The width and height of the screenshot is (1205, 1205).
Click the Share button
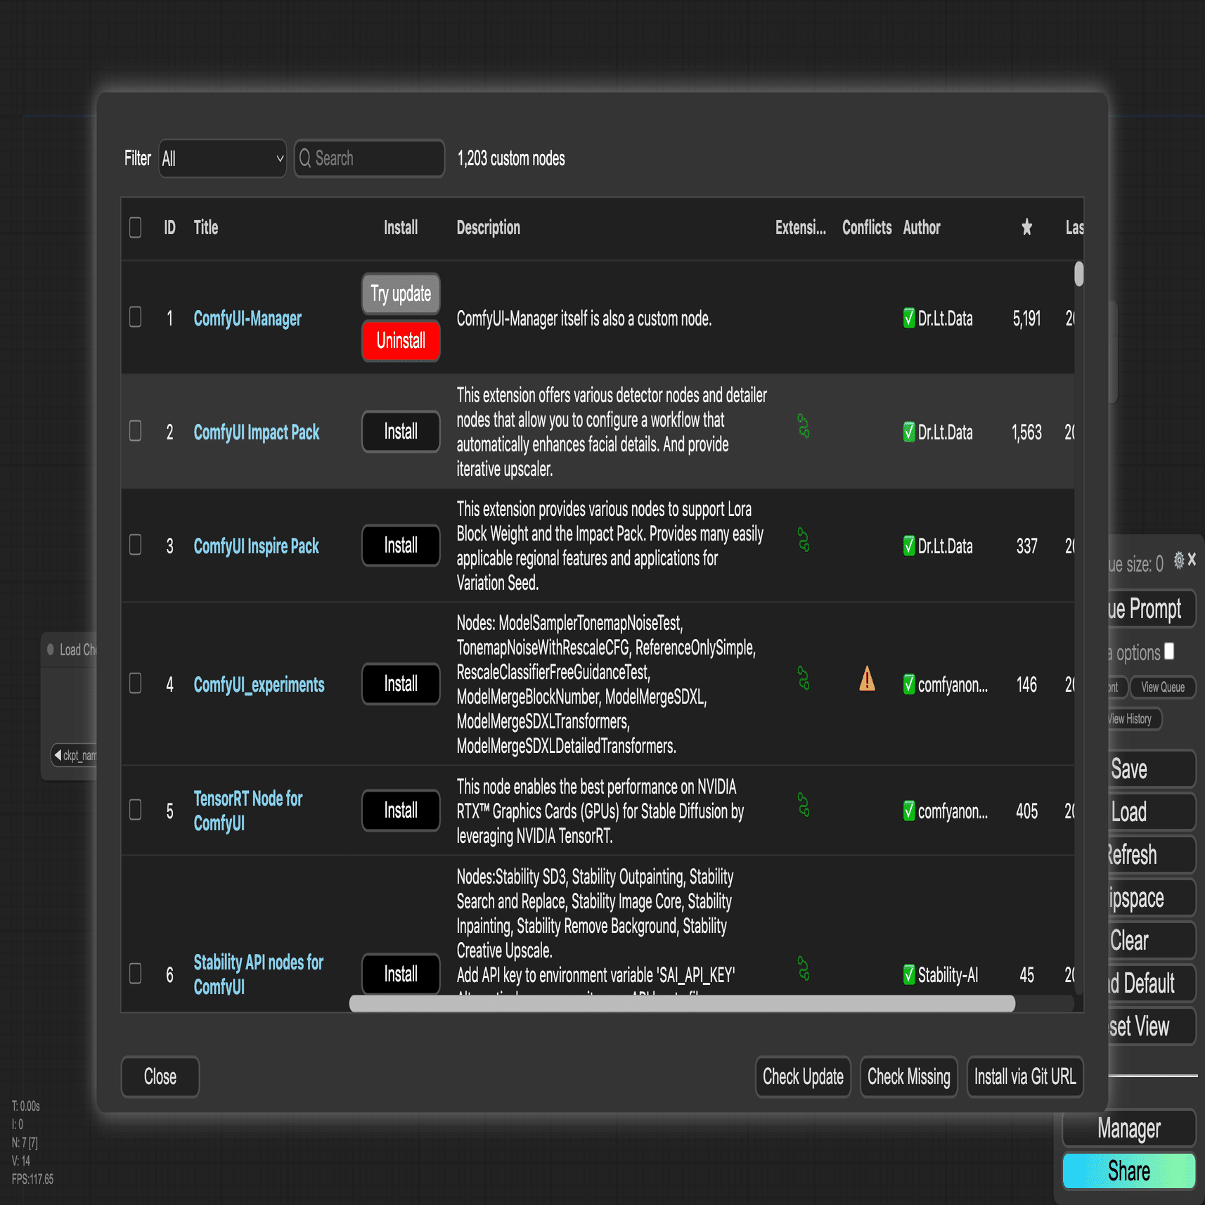pyautogui.click(x=1129, y=1171)
